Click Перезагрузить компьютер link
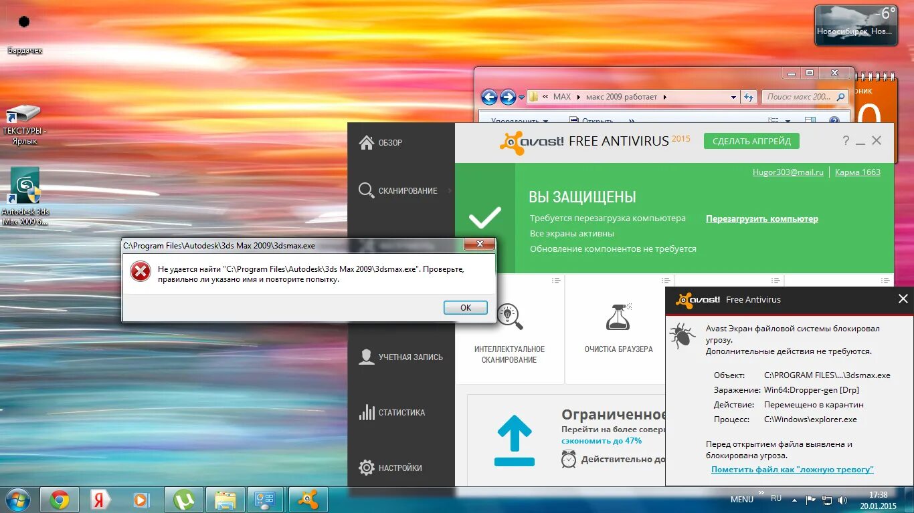The image size is (914, 513). tap(762, 218)
